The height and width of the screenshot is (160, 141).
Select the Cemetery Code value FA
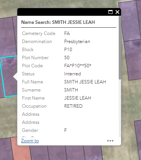pos(67,33)
